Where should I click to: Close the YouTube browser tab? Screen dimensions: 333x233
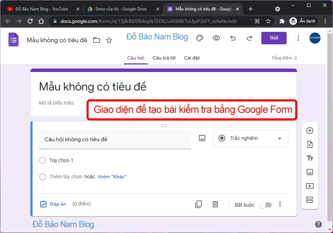(x=78, y=9)
